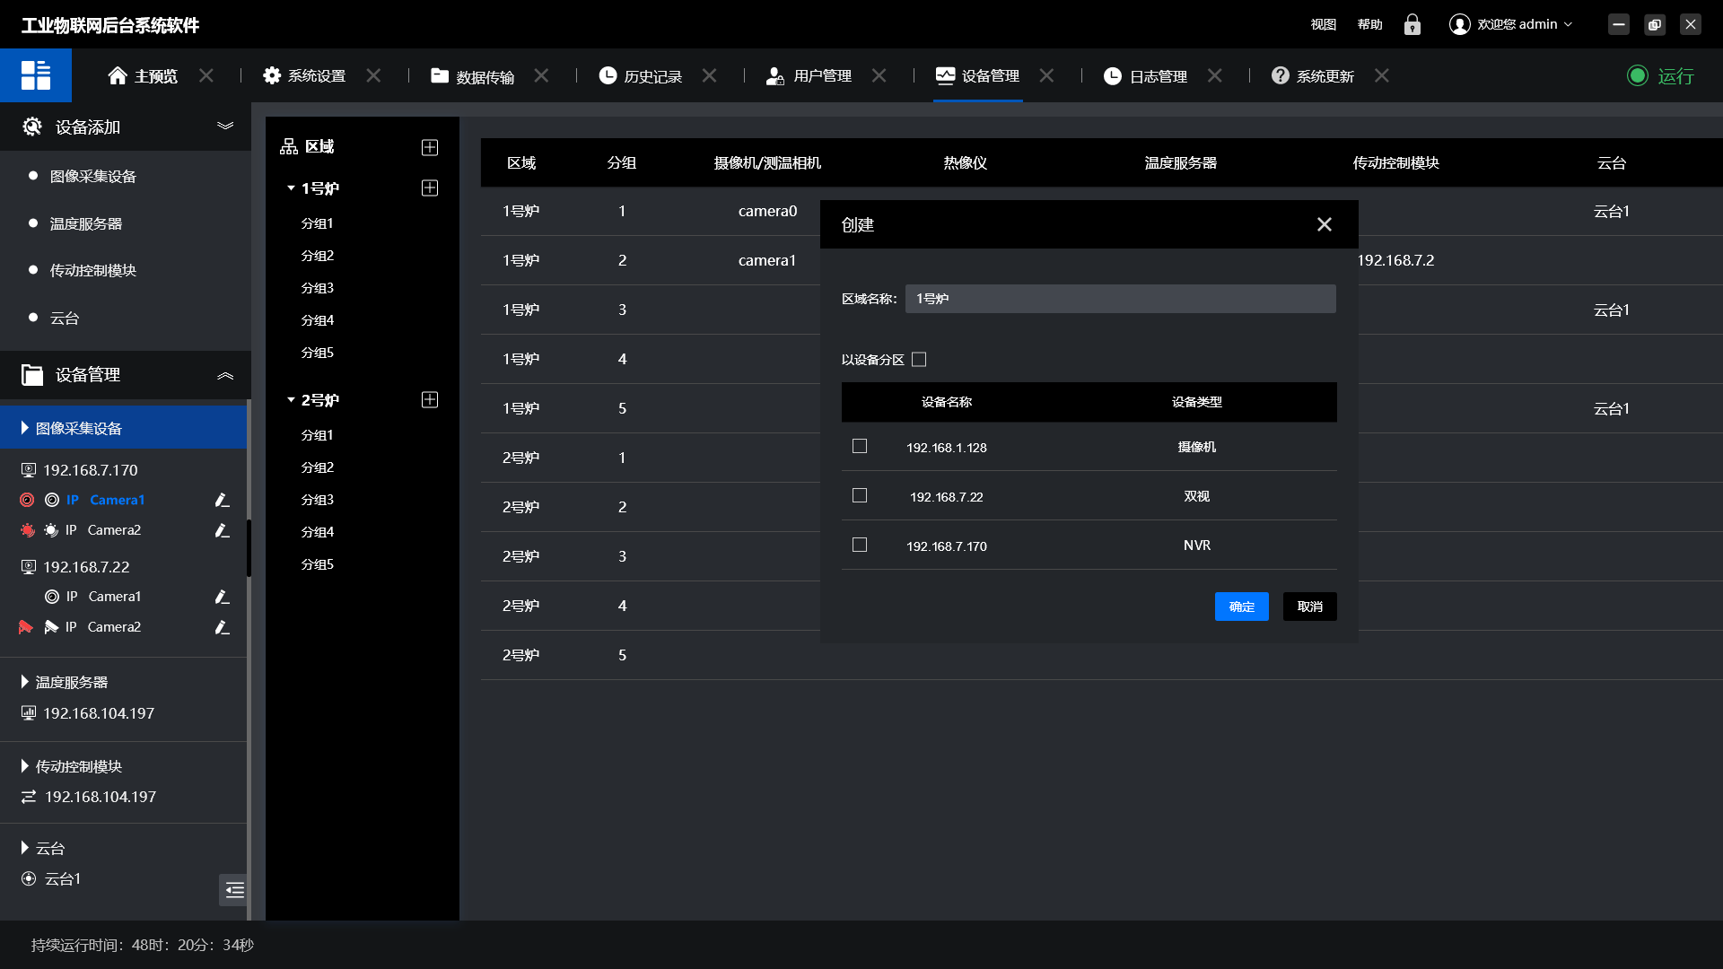
Task: Add a group under 2号炉 via plus icon
Action: coord(430,400)
